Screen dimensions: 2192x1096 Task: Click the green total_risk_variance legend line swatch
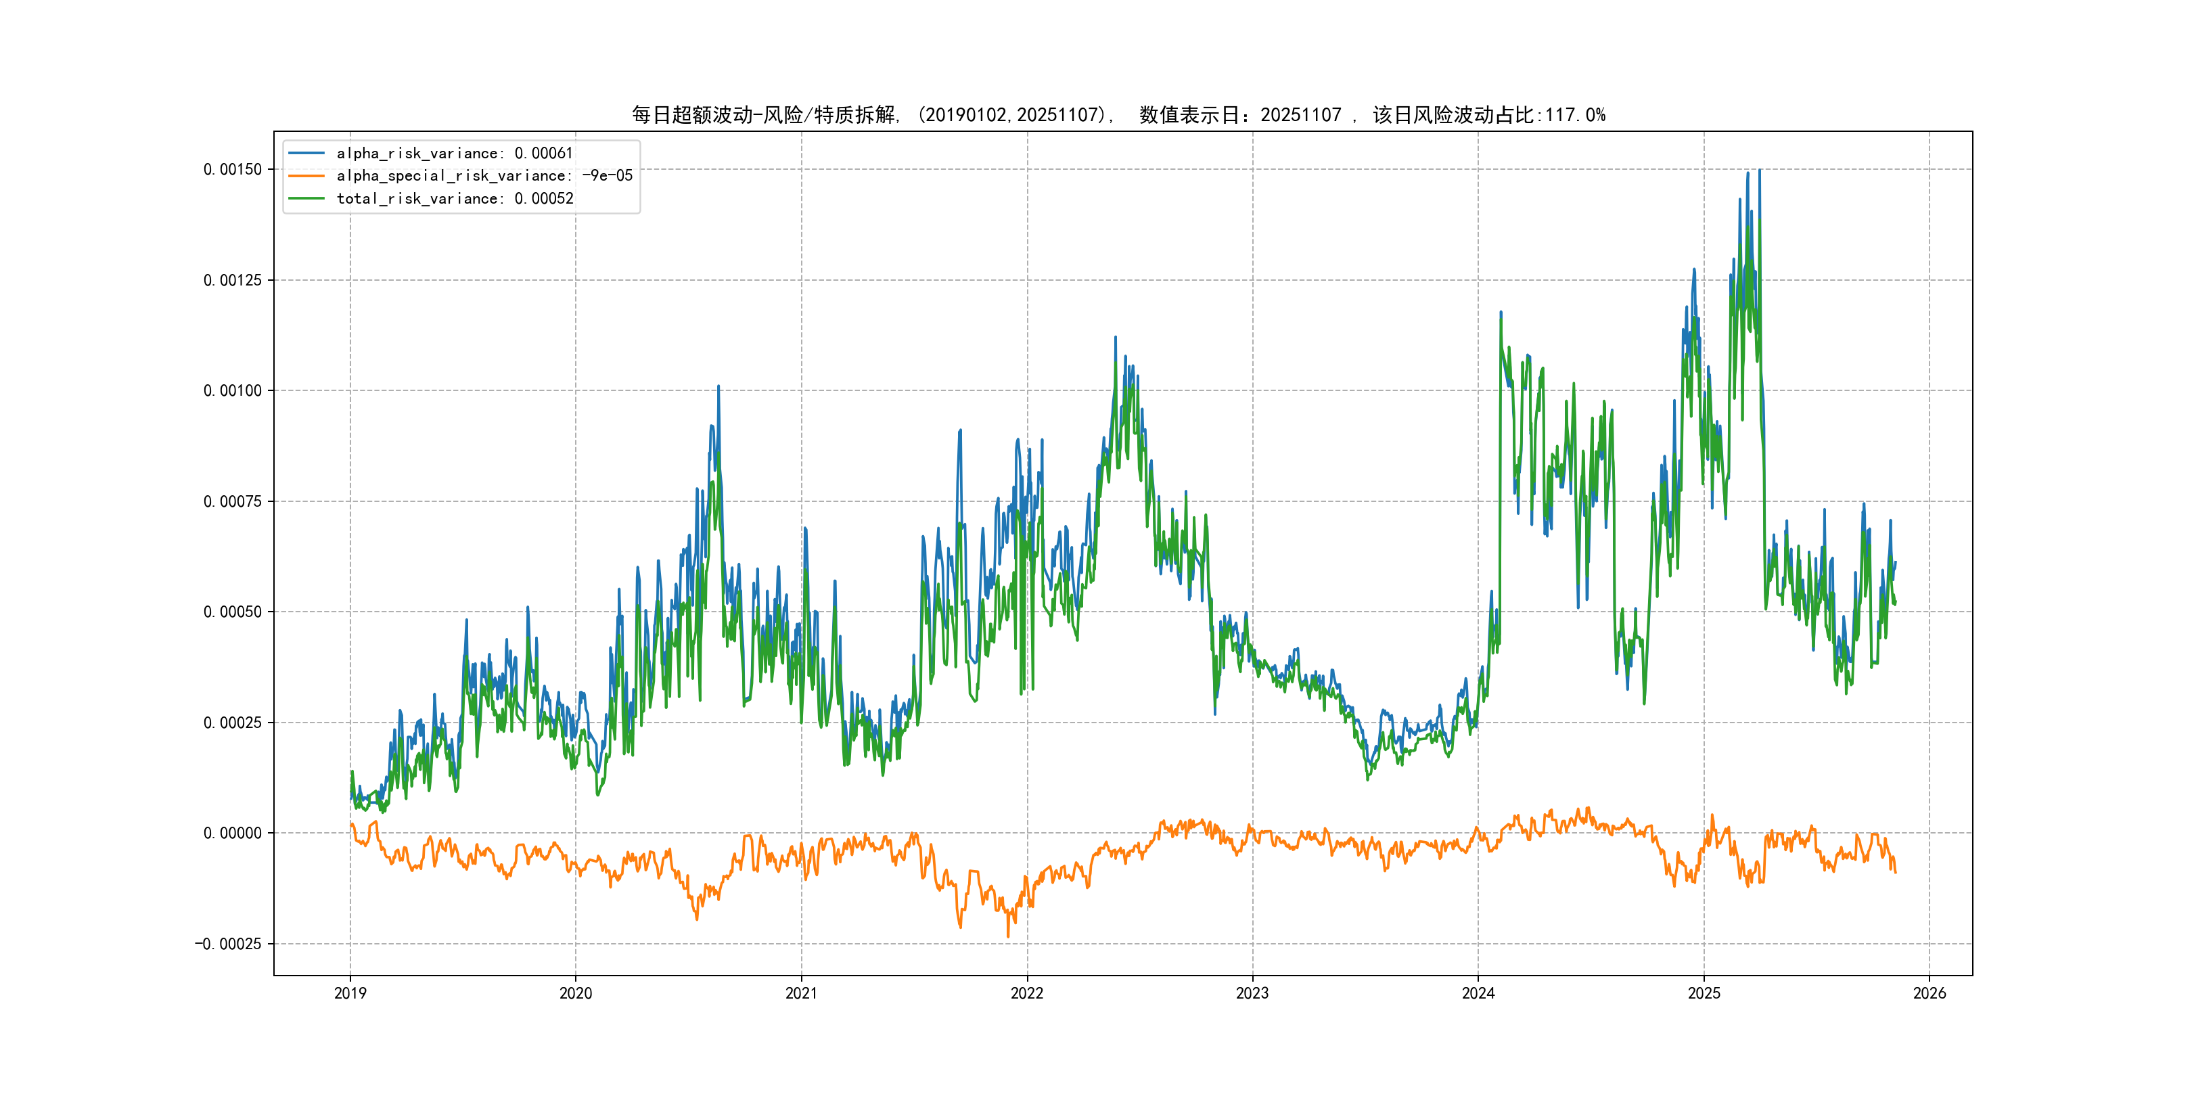[306, 198]
